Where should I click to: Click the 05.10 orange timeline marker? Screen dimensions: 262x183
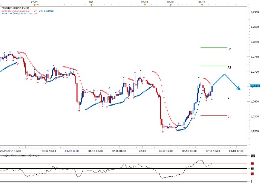click(x=170, y=5)
